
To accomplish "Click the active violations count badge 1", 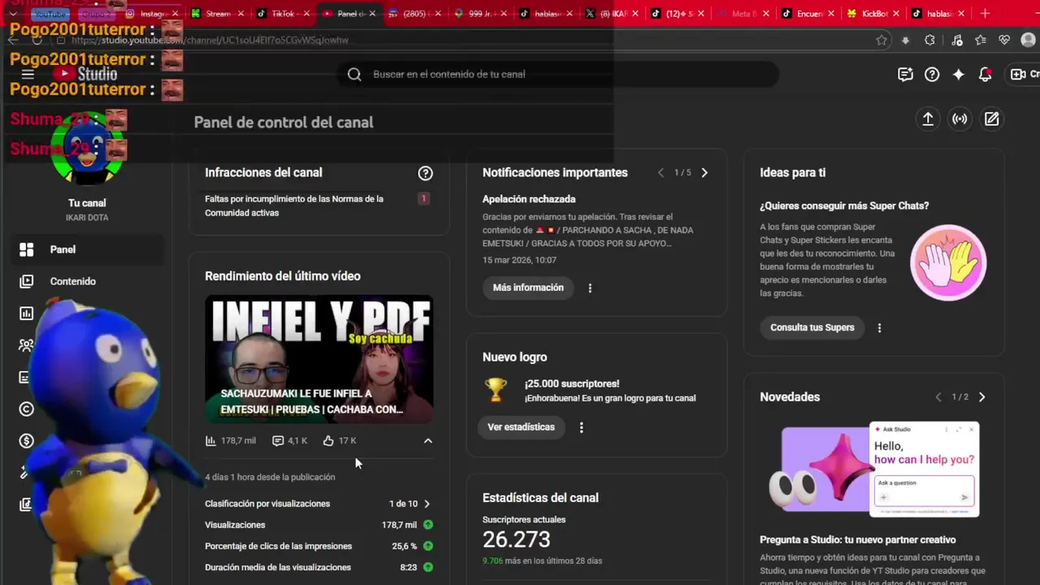I will click(423, 198).
